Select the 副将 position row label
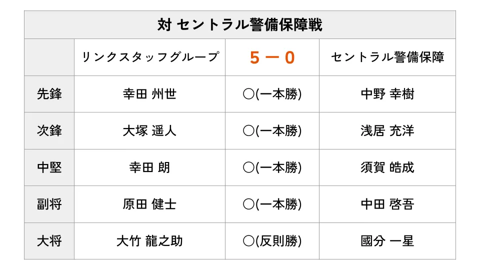Viewport: 480px width, 270px height. pyautogui.click(x=49, y=204)
